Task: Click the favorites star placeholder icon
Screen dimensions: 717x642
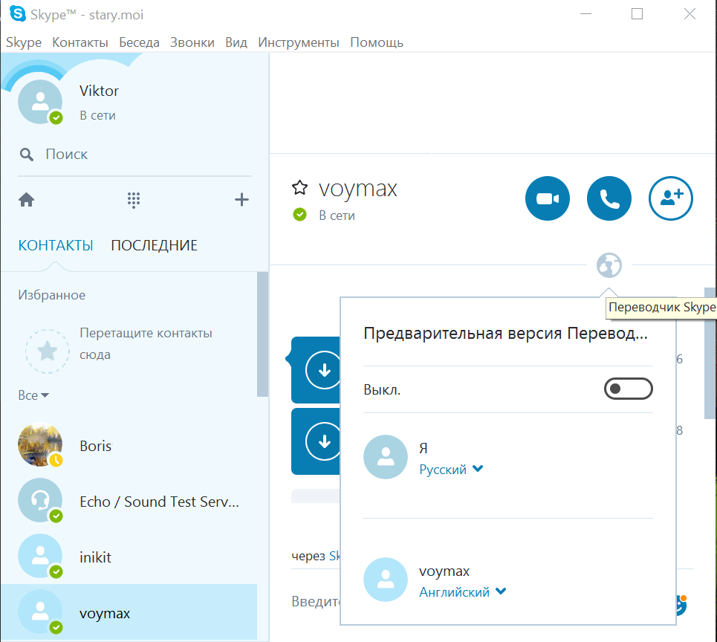Action: point(47,351)
